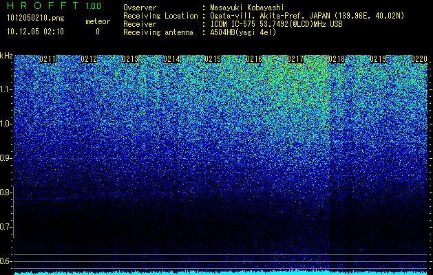The width and height of the screenshot is (433, 275).
Task: Click the A504HB(yagi 4el) antenna text
Action: 243,32
